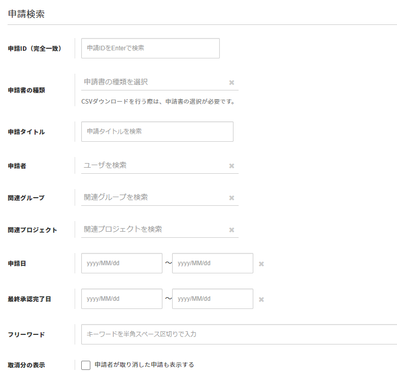The height and width of the screenshot is (376, 397).
Task: Focus the 申請ID search input field
Action: click(x=150, y=48)
